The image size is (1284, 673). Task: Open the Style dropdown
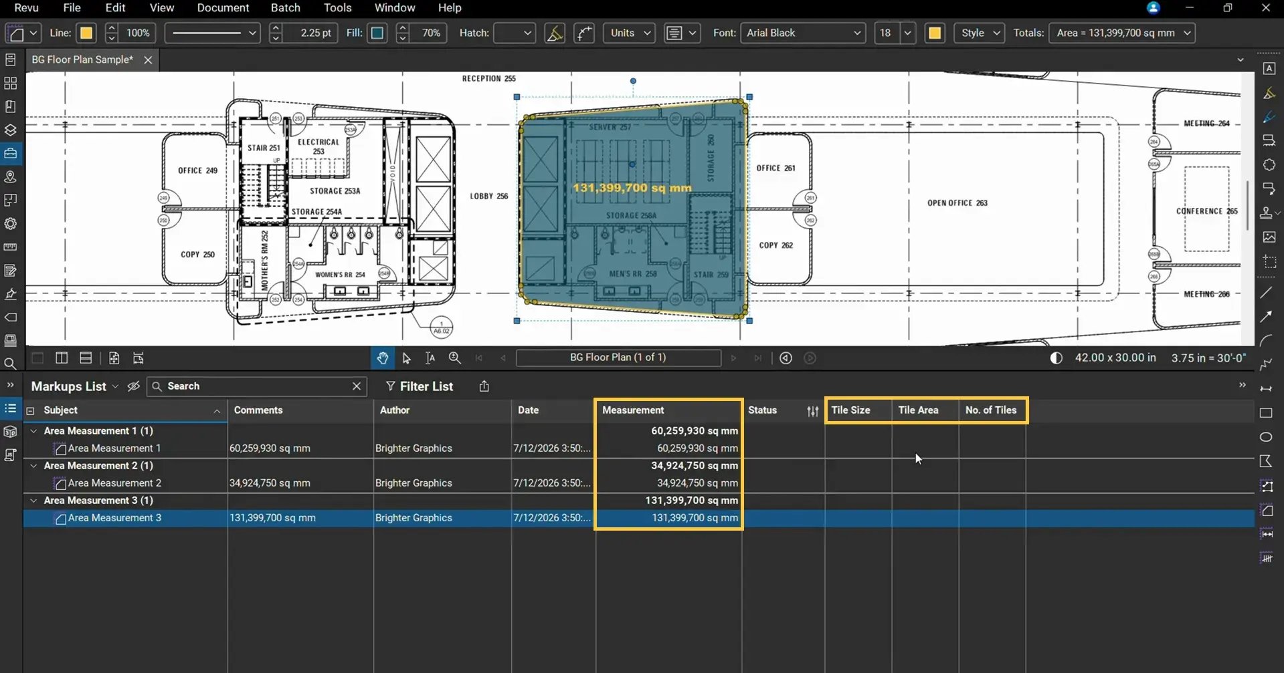pos(979,33)
